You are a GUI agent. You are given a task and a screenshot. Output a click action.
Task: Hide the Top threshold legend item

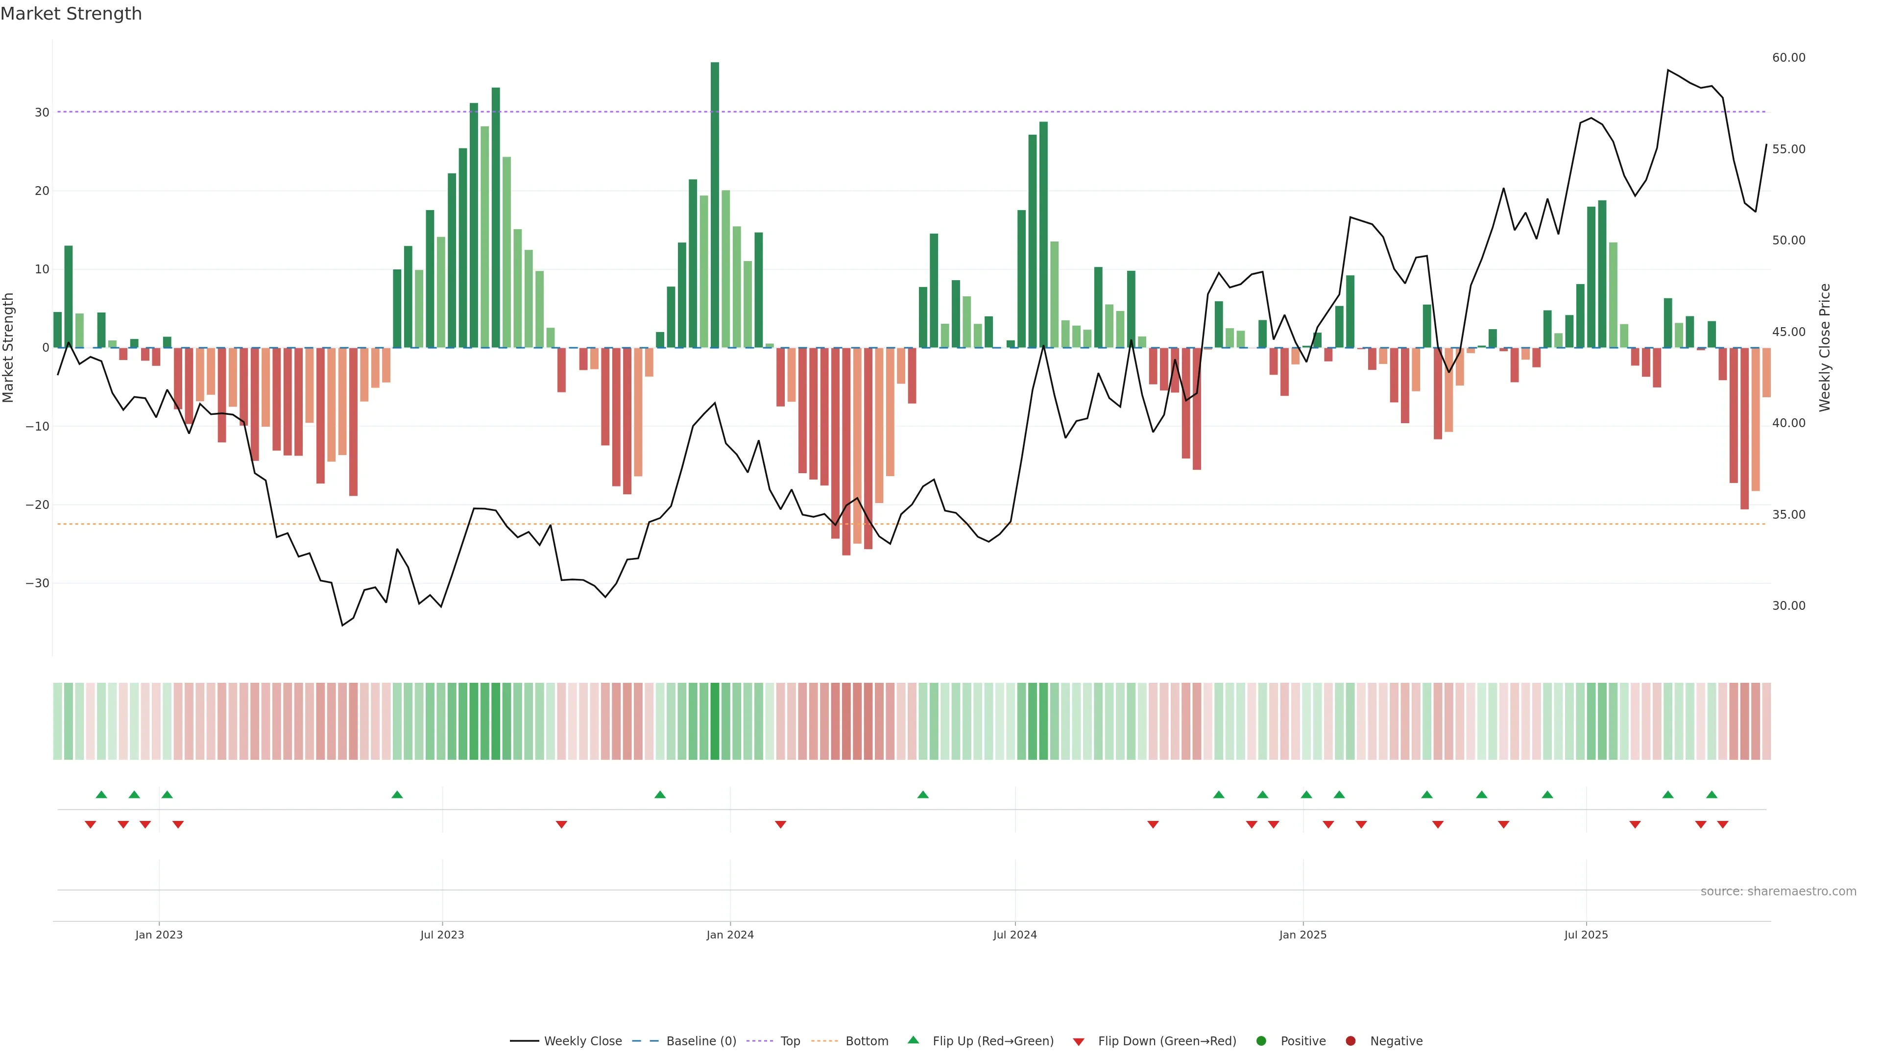pos(789,1041)
